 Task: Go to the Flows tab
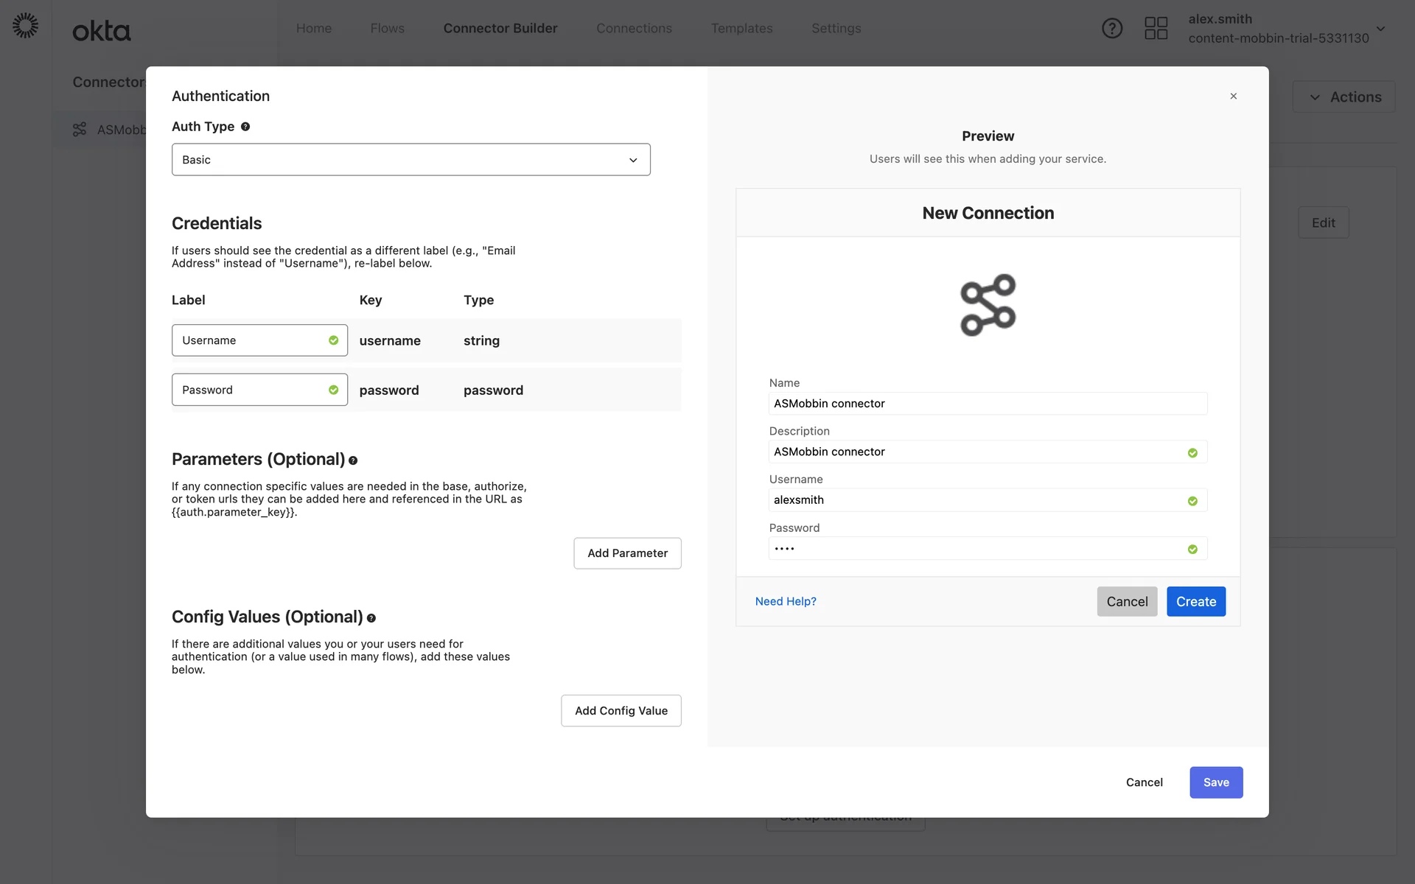(x=387, y=28)
